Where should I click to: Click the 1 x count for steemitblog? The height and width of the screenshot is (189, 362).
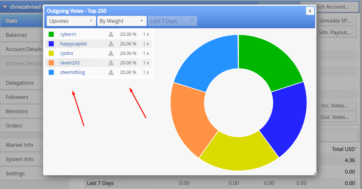tap(146, 72)
